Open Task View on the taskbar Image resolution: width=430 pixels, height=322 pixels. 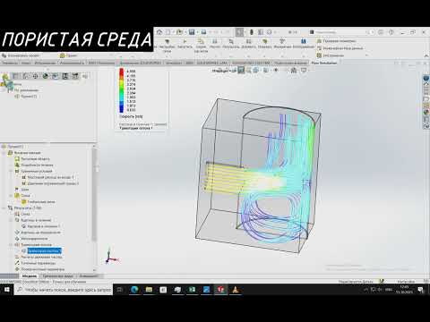tap(120, 289)
